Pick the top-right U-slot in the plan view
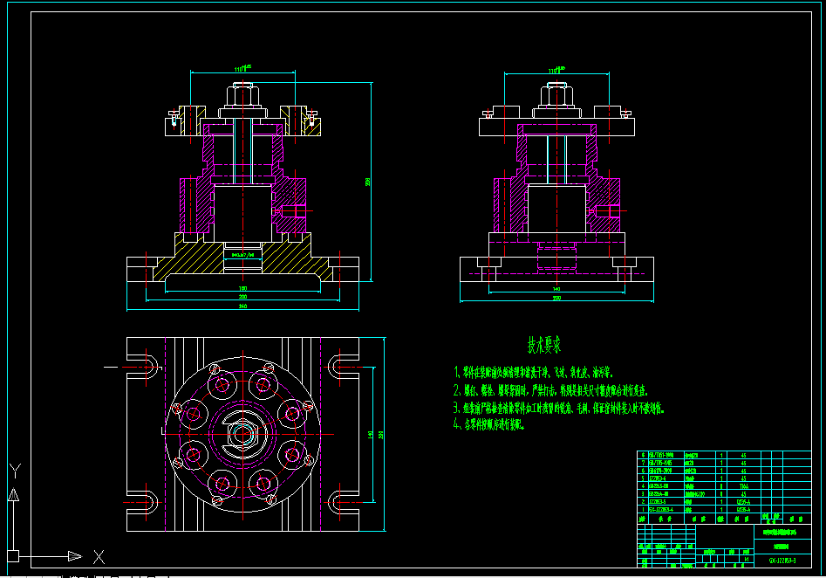This screenshot has width=826, height=578. [x=343, y=367]
